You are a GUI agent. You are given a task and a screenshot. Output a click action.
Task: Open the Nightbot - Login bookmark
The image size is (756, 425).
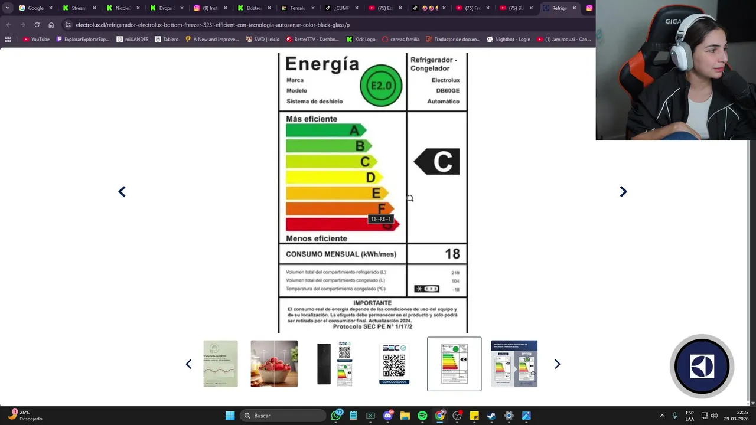pyautogui.click(x=508, y=40)
